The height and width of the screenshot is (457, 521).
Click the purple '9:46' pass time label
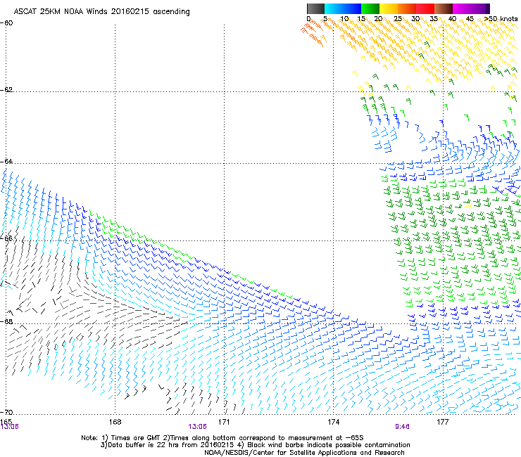402,427
